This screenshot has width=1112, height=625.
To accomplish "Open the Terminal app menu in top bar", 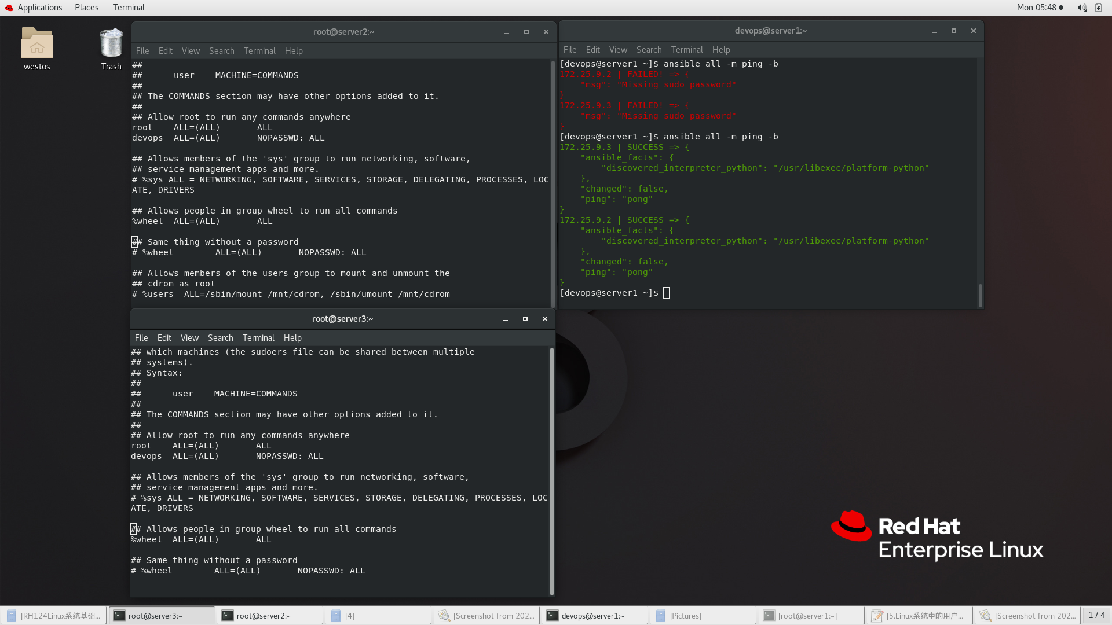I will (129, 8).
